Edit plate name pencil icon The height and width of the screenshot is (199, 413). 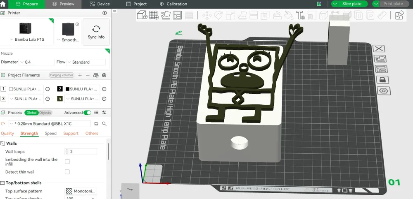pyautogui.click(x=179, y=33)
